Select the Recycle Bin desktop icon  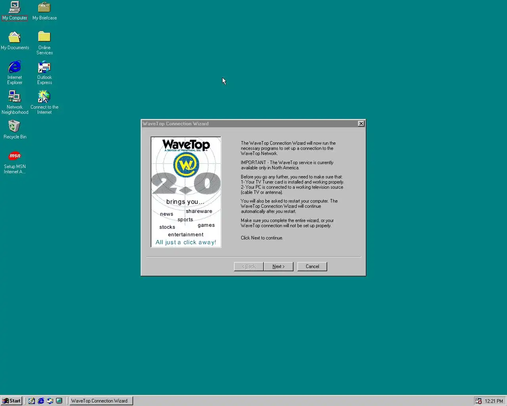pos(15,130)
